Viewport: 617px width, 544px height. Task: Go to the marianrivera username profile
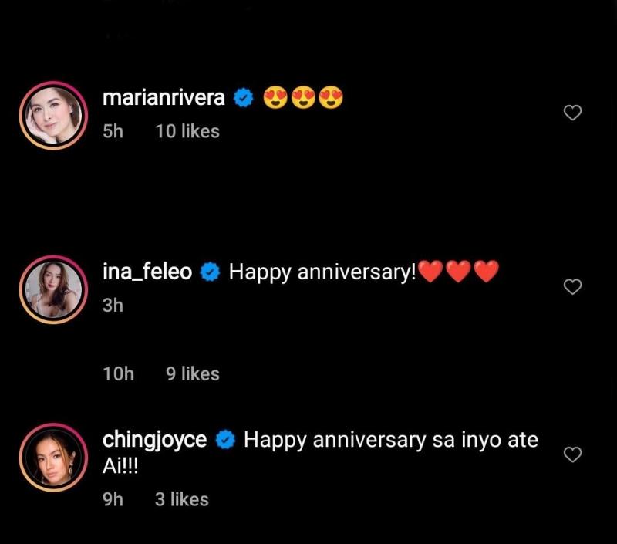(164, 98)
